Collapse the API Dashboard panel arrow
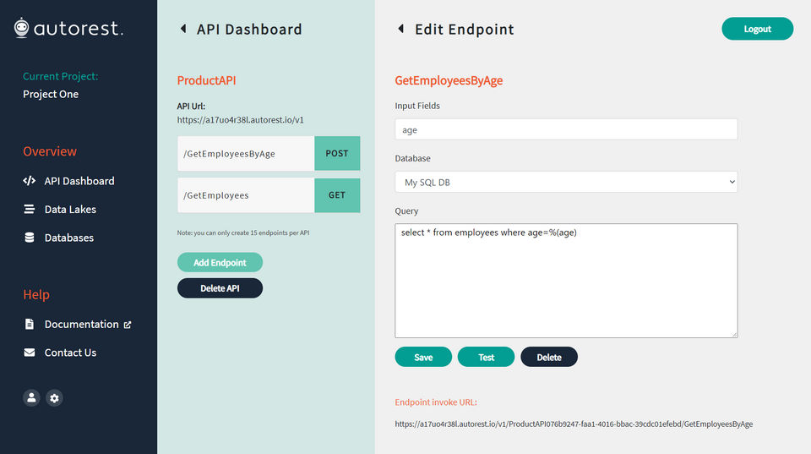Viewport: 811px width, 454px height. pos(183,30)
